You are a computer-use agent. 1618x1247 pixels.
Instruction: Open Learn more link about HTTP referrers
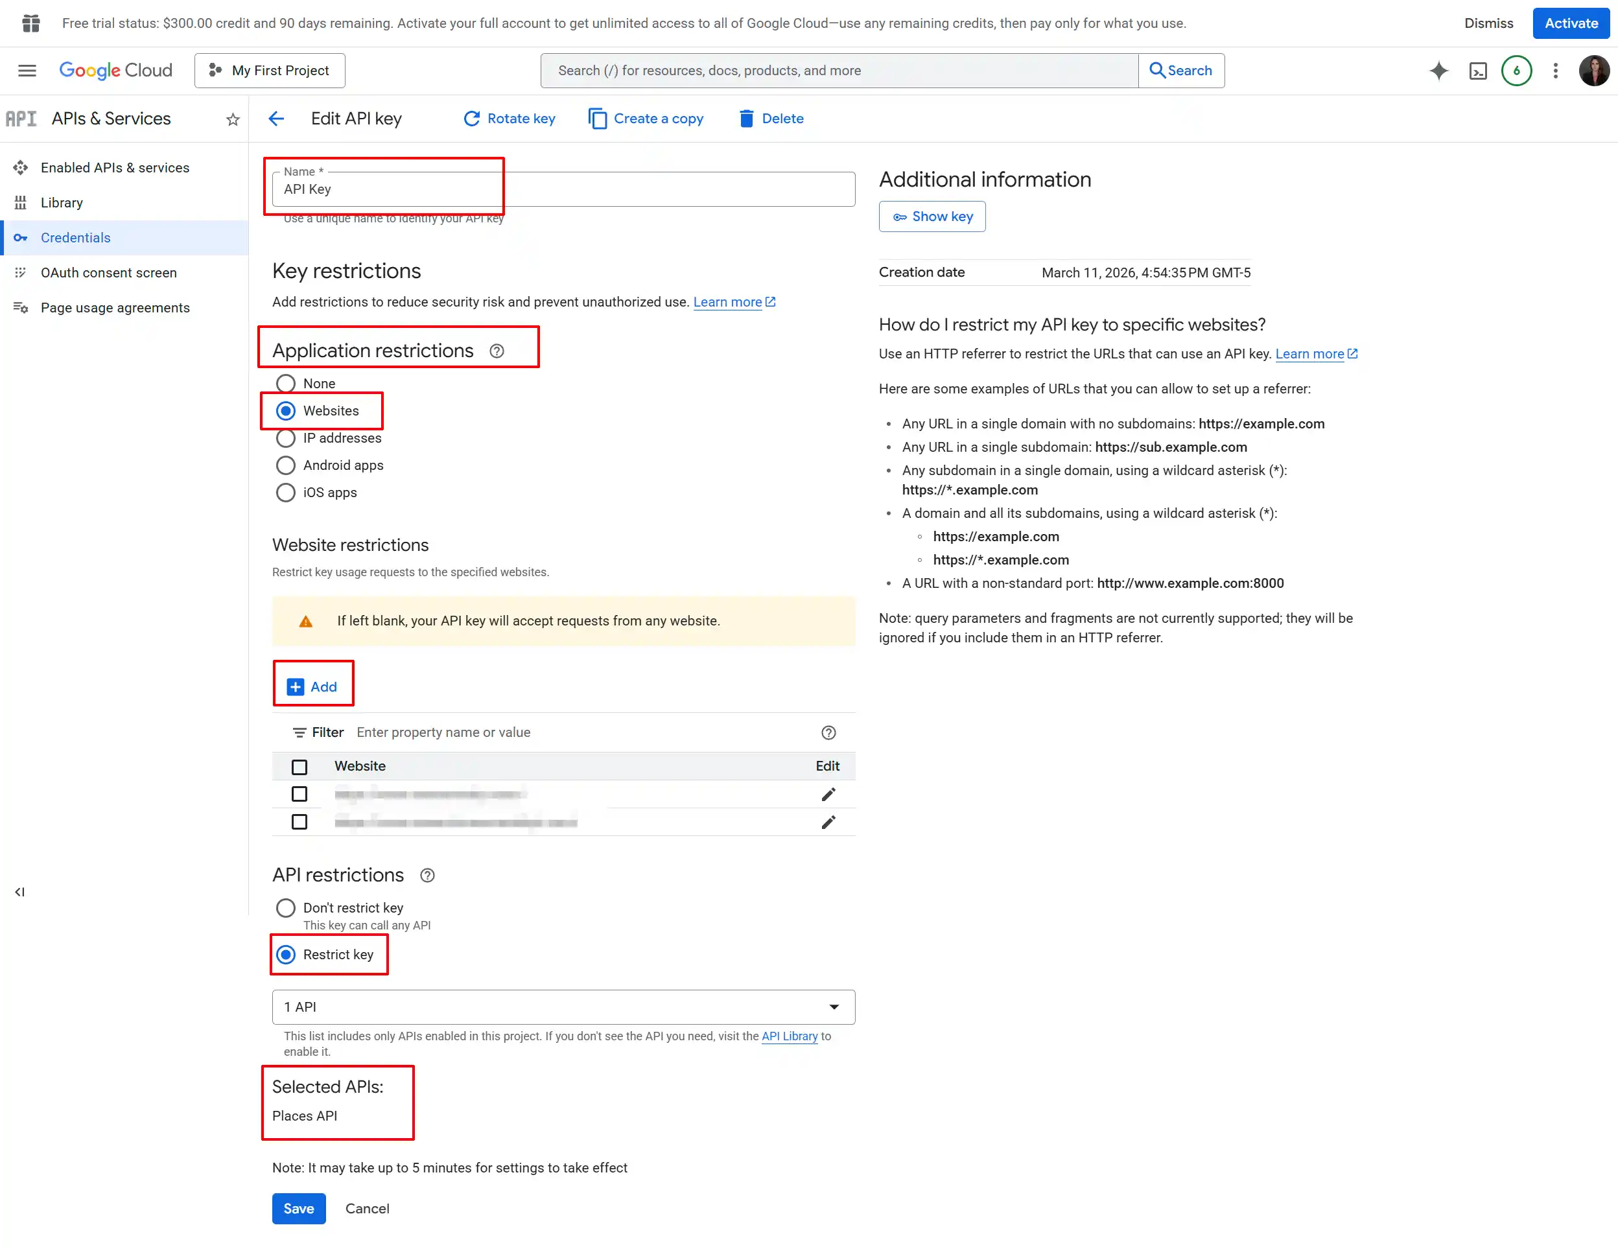pos(1317,354)
